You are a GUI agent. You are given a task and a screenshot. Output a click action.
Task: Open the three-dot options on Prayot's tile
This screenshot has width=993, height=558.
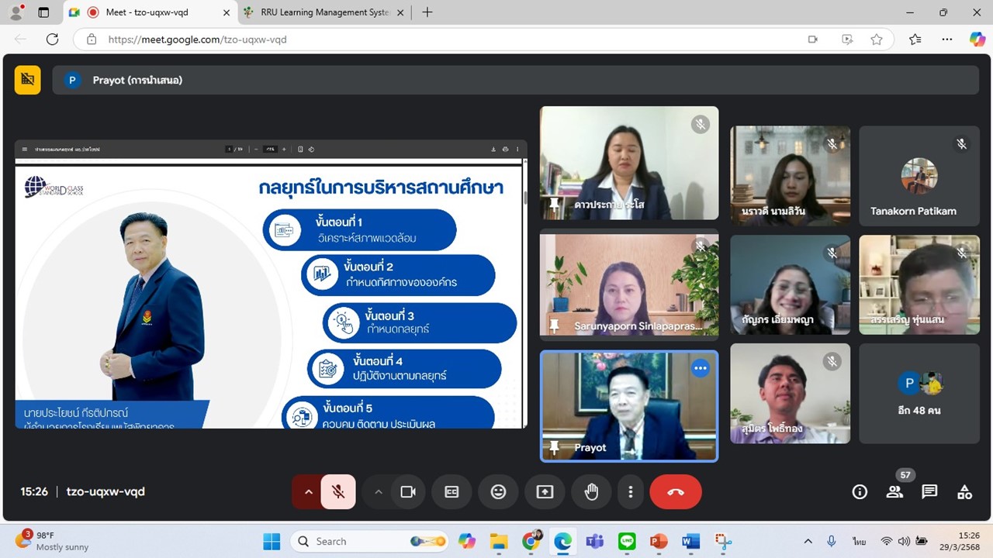(701, 369)
